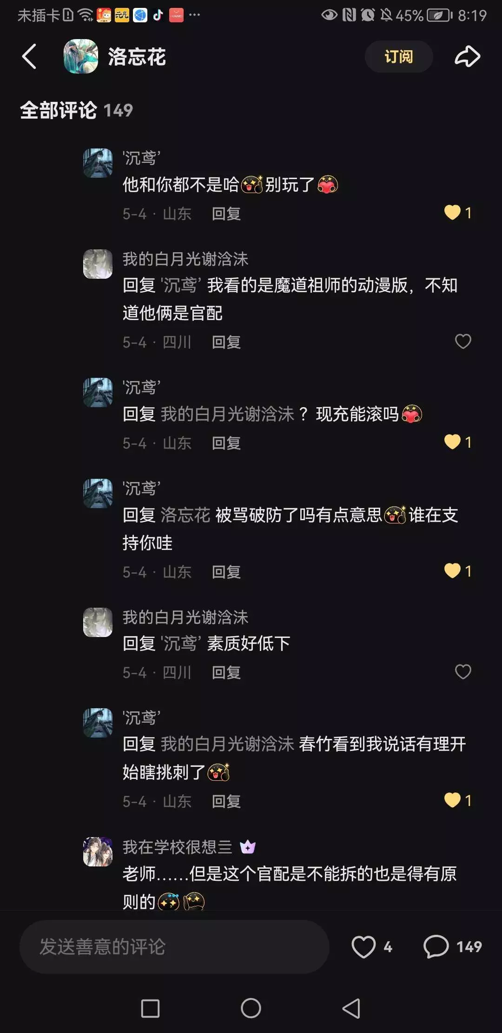The height and width of the screenshot is (1033, 502).
Task: Tap the bottom bar heart like icon
Action: click(x=363, y=946)
